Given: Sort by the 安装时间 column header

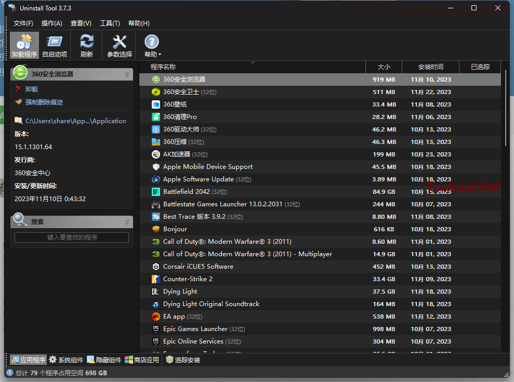Looking at the screenshot, I should coord(431,67).
